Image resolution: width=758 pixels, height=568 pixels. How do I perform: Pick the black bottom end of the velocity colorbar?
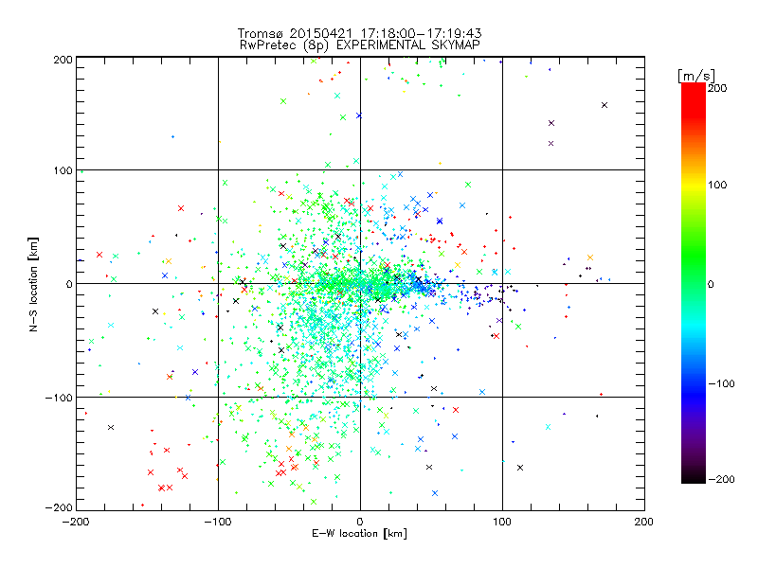[694, 478]
